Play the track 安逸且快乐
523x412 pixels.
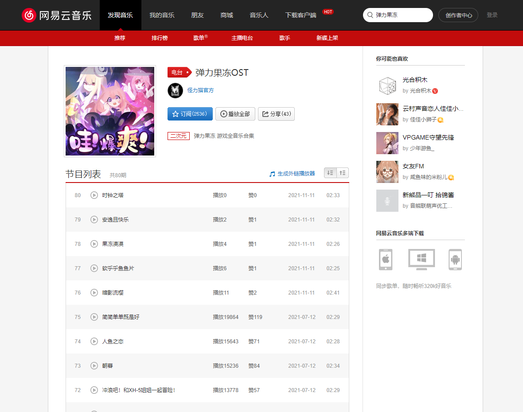(94, 219)
